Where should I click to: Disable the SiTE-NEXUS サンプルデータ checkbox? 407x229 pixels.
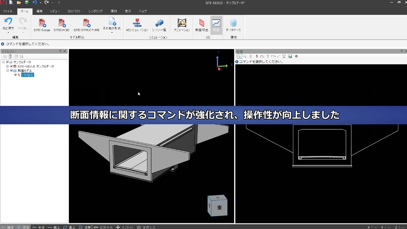pos(11,66)
